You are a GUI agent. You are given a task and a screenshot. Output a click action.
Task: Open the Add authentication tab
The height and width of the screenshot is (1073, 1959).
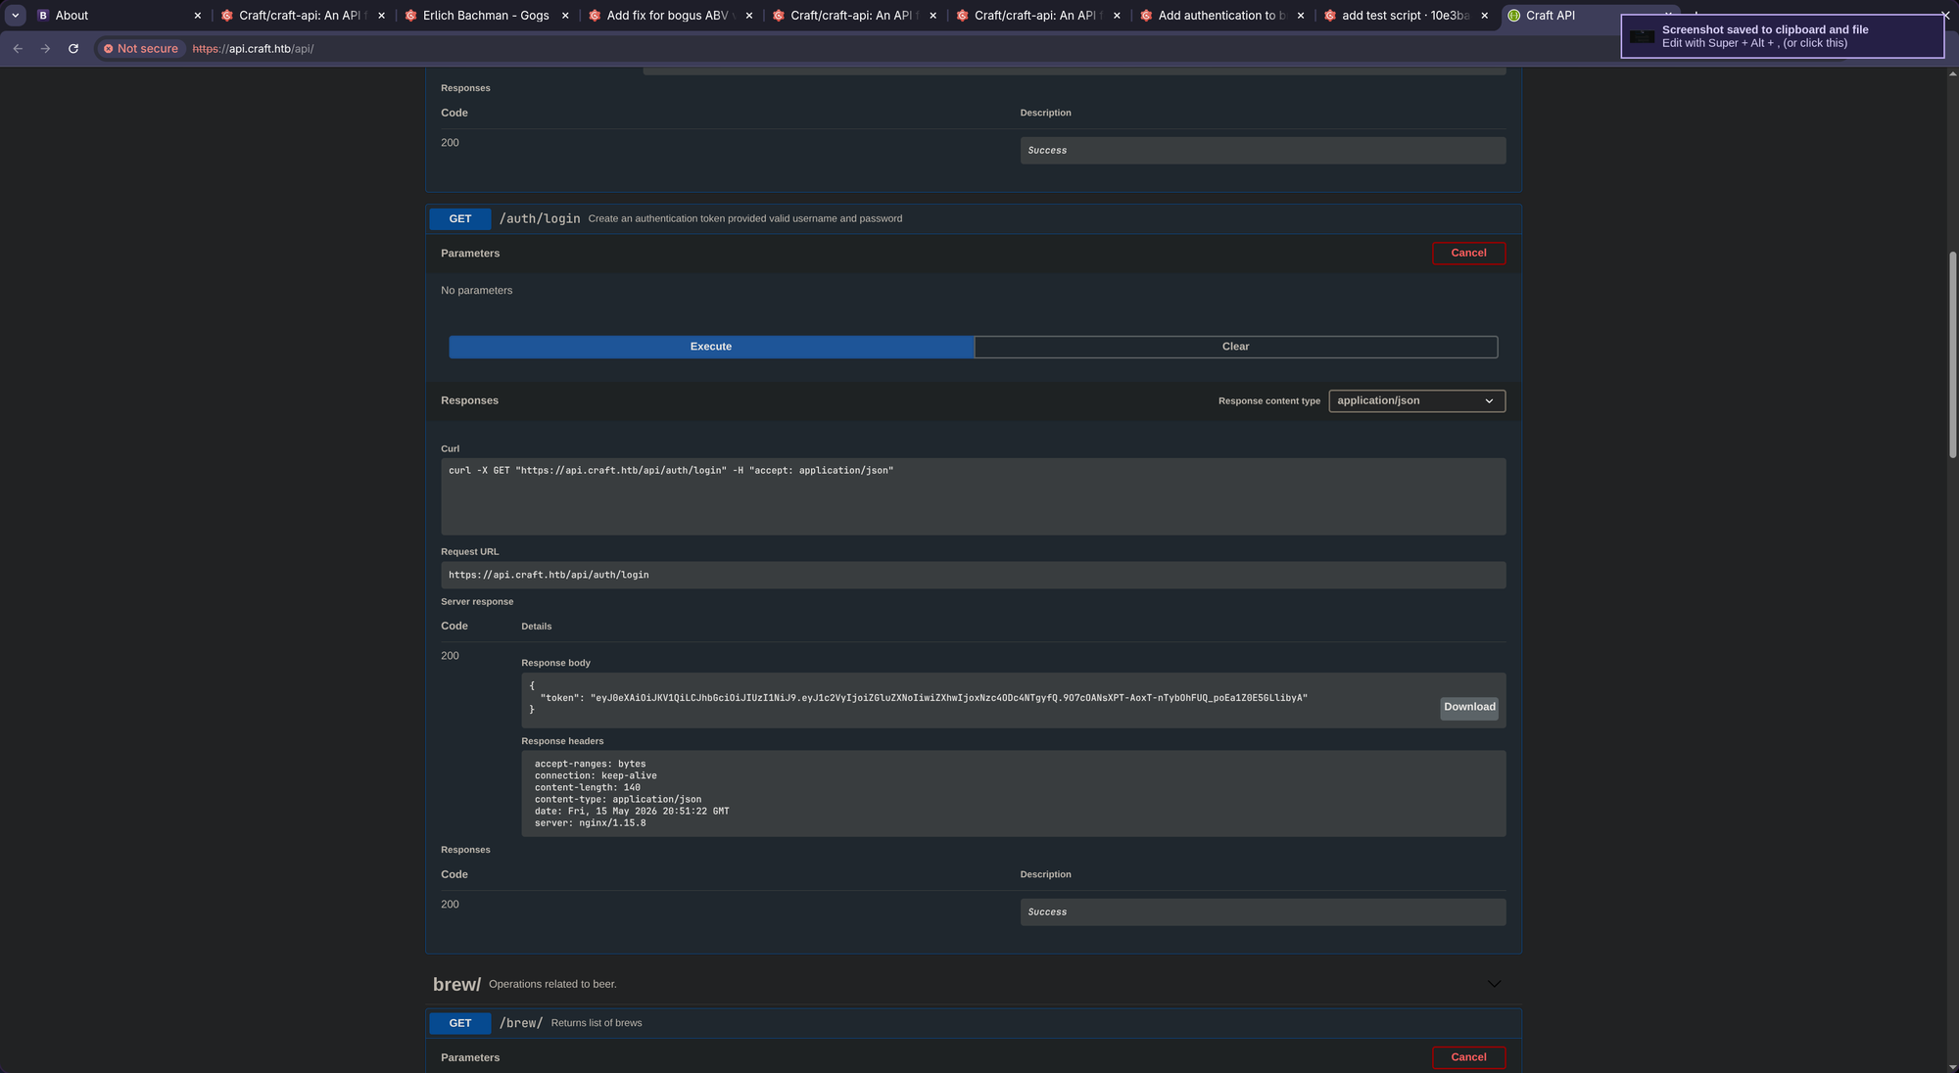click(1222, 16)
